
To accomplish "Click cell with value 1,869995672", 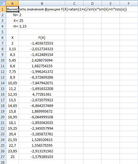I will coord(42,111).
